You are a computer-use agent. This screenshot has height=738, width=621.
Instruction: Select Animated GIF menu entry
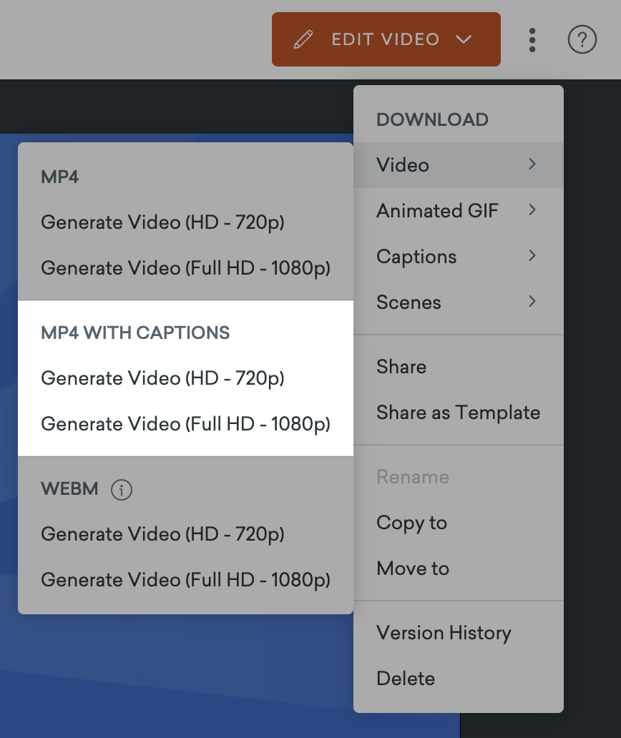tap(459, 211)
